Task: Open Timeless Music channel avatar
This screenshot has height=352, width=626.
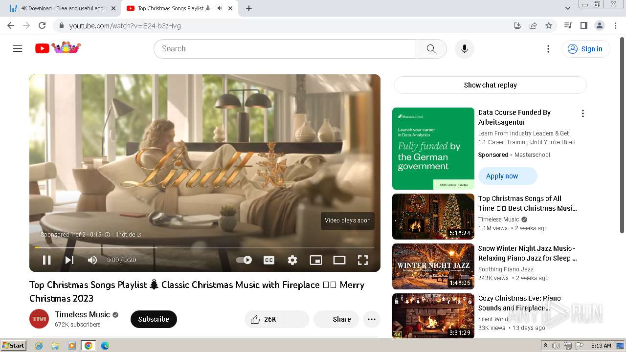Action: 39,319
